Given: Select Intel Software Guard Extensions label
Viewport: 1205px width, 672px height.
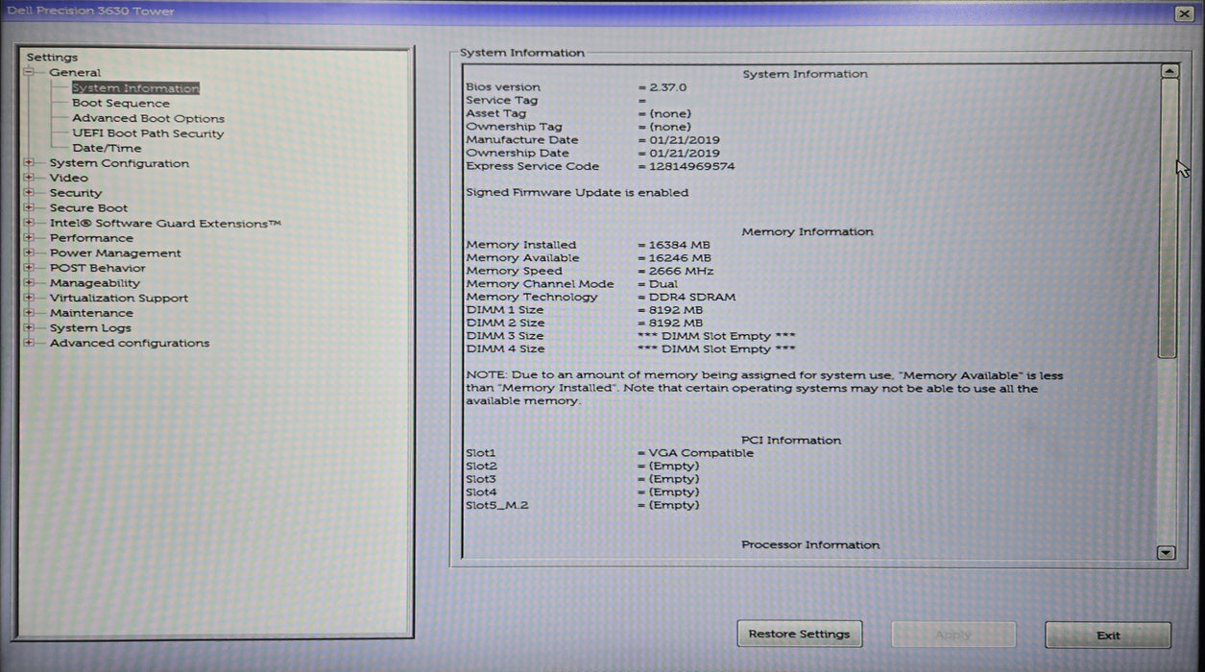Looking at the screenshot, I should (165, 223).
